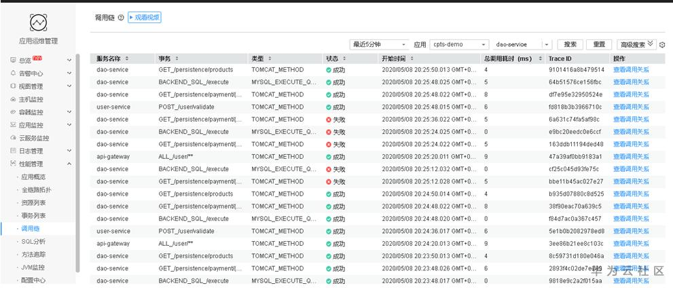The width and height of the screenshot is (673, 288).
Task: Click api-gateway in the 20:25:20.011 row
Action: pyautogui.click(x=113, y=157)
